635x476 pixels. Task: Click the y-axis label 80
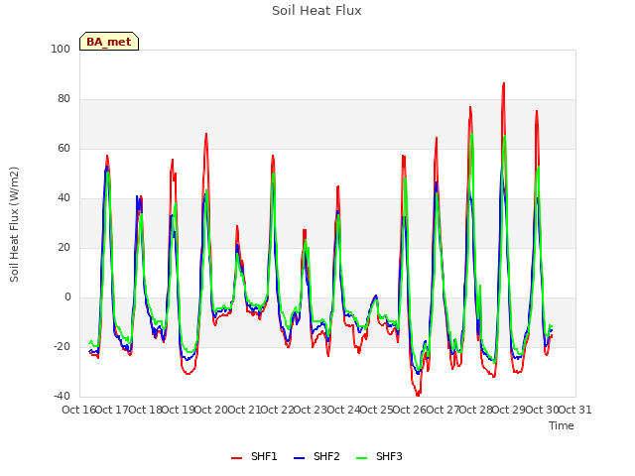[x=63, y=99]
